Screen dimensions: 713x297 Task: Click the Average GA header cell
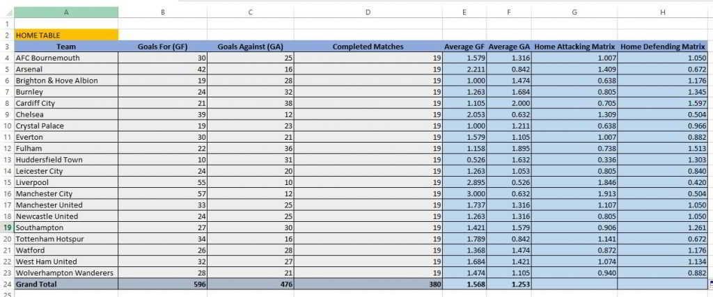509,47
